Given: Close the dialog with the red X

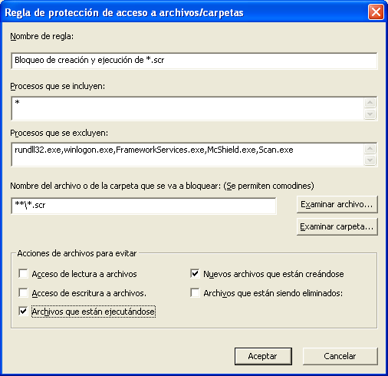Looking at the screenshot, I should pyautogui.click(x=376, y=12).
